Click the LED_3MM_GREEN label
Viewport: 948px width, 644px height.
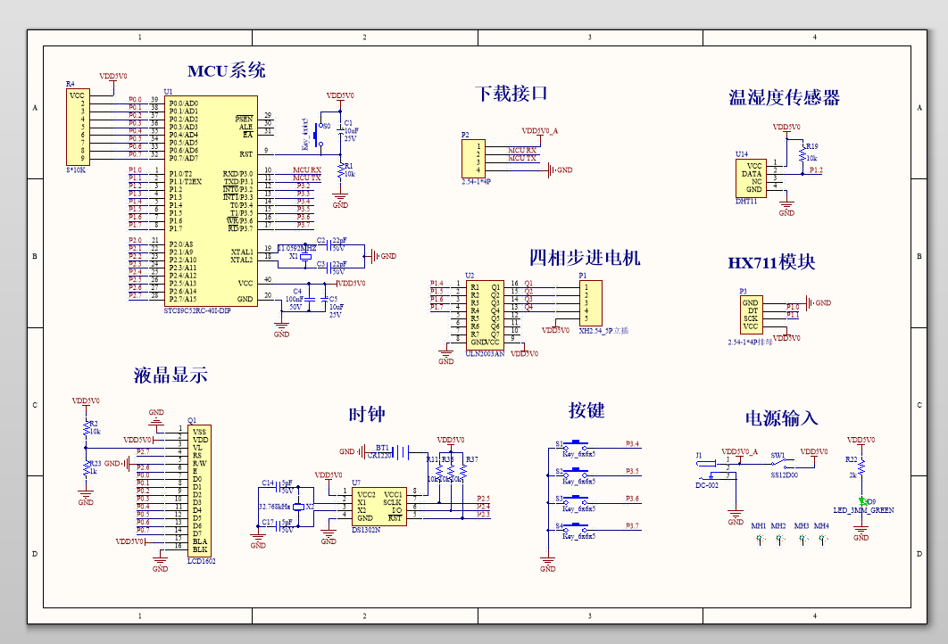[x=863, y=510]
